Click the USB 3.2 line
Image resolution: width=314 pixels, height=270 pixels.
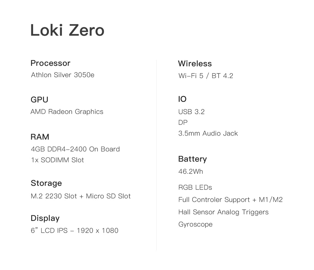(x=191, y=112)
